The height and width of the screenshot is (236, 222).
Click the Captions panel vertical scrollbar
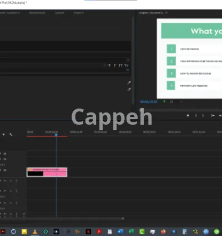click(133, 61)
